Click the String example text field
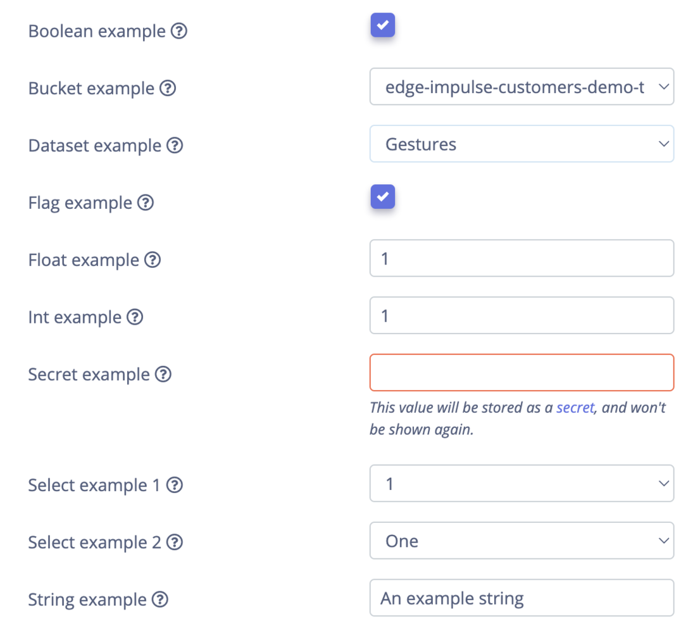This screenshot has width=700, height=633. pos(522,598)
